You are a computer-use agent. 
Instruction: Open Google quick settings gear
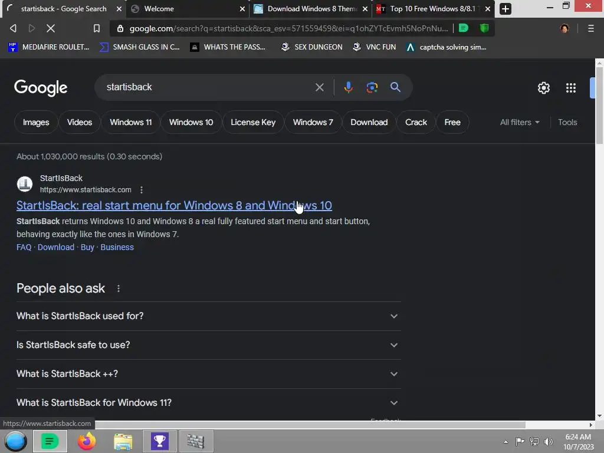543,88
